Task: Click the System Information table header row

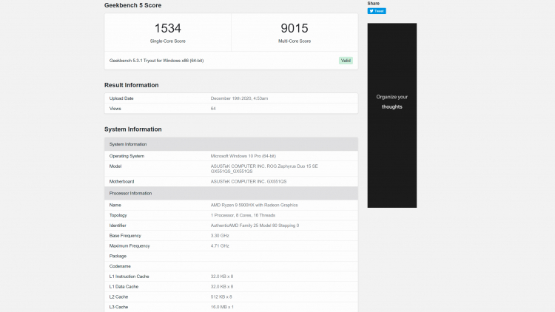Action: [x=128, y=144]
